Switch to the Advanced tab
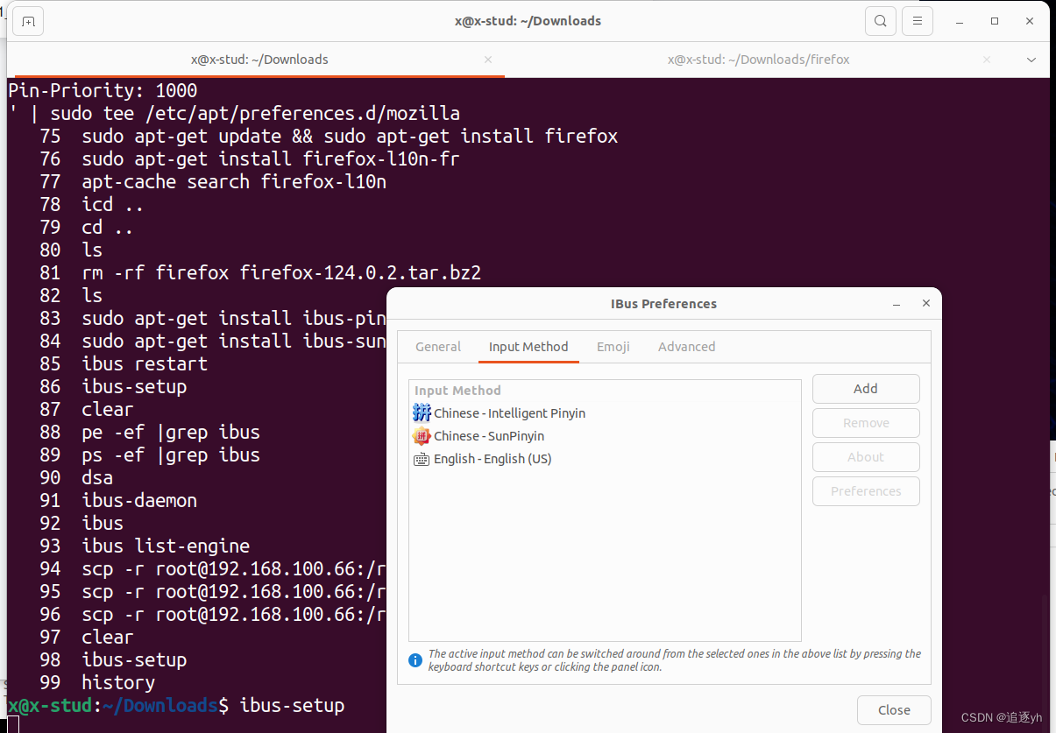The height and width of the screenshot is (733, 1056). click(x=686, y=347)
